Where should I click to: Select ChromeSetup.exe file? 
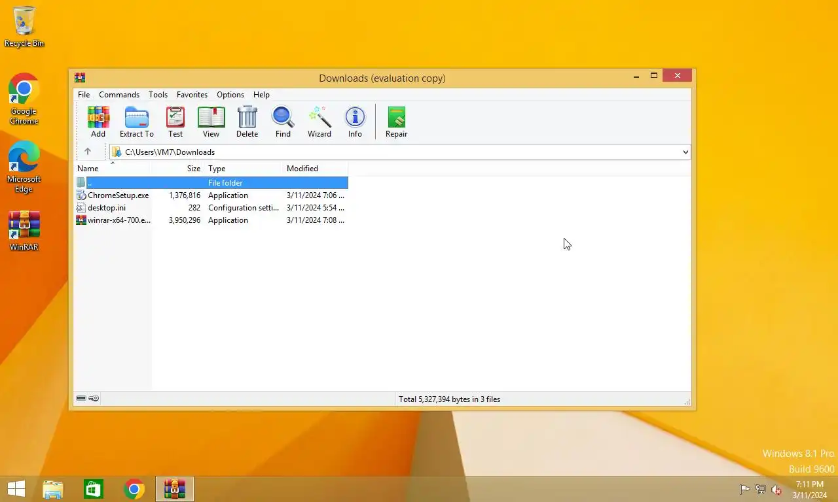118,195
